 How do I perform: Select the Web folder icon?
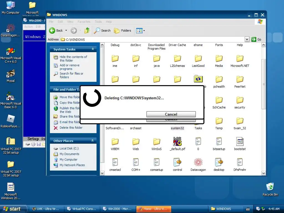pos(136,142)
